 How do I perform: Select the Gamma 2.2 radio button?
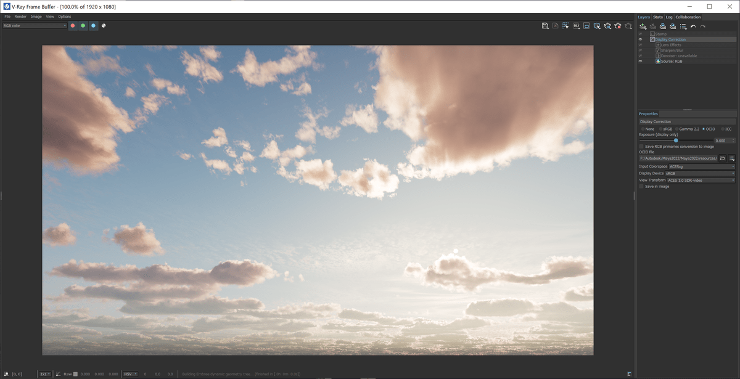pyautogui.click(x=676, y=129)
